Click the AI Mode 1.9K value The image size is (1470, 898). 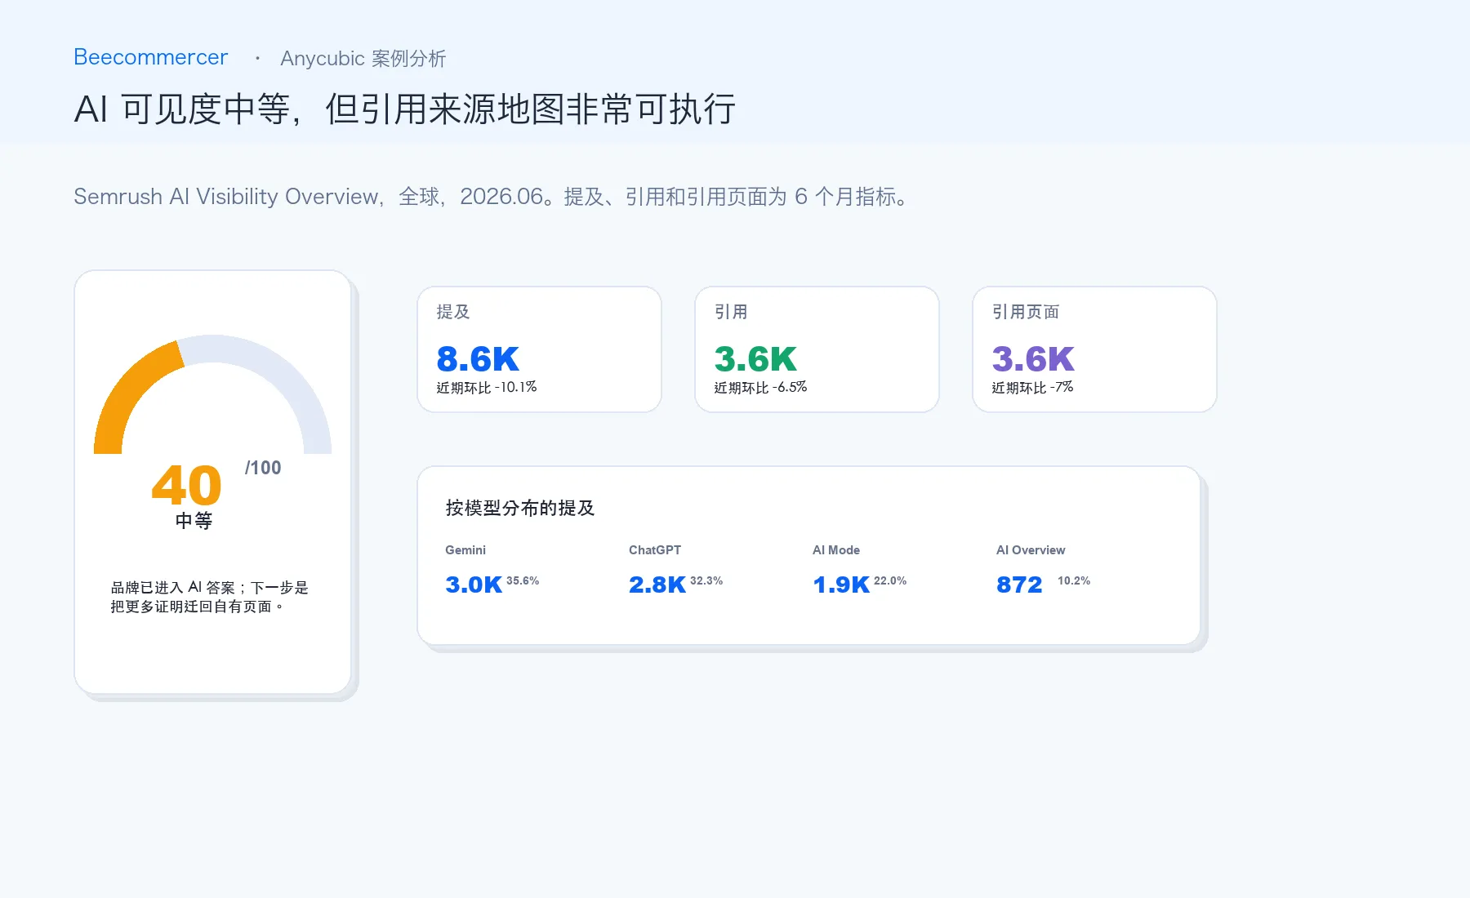(841, 585)
